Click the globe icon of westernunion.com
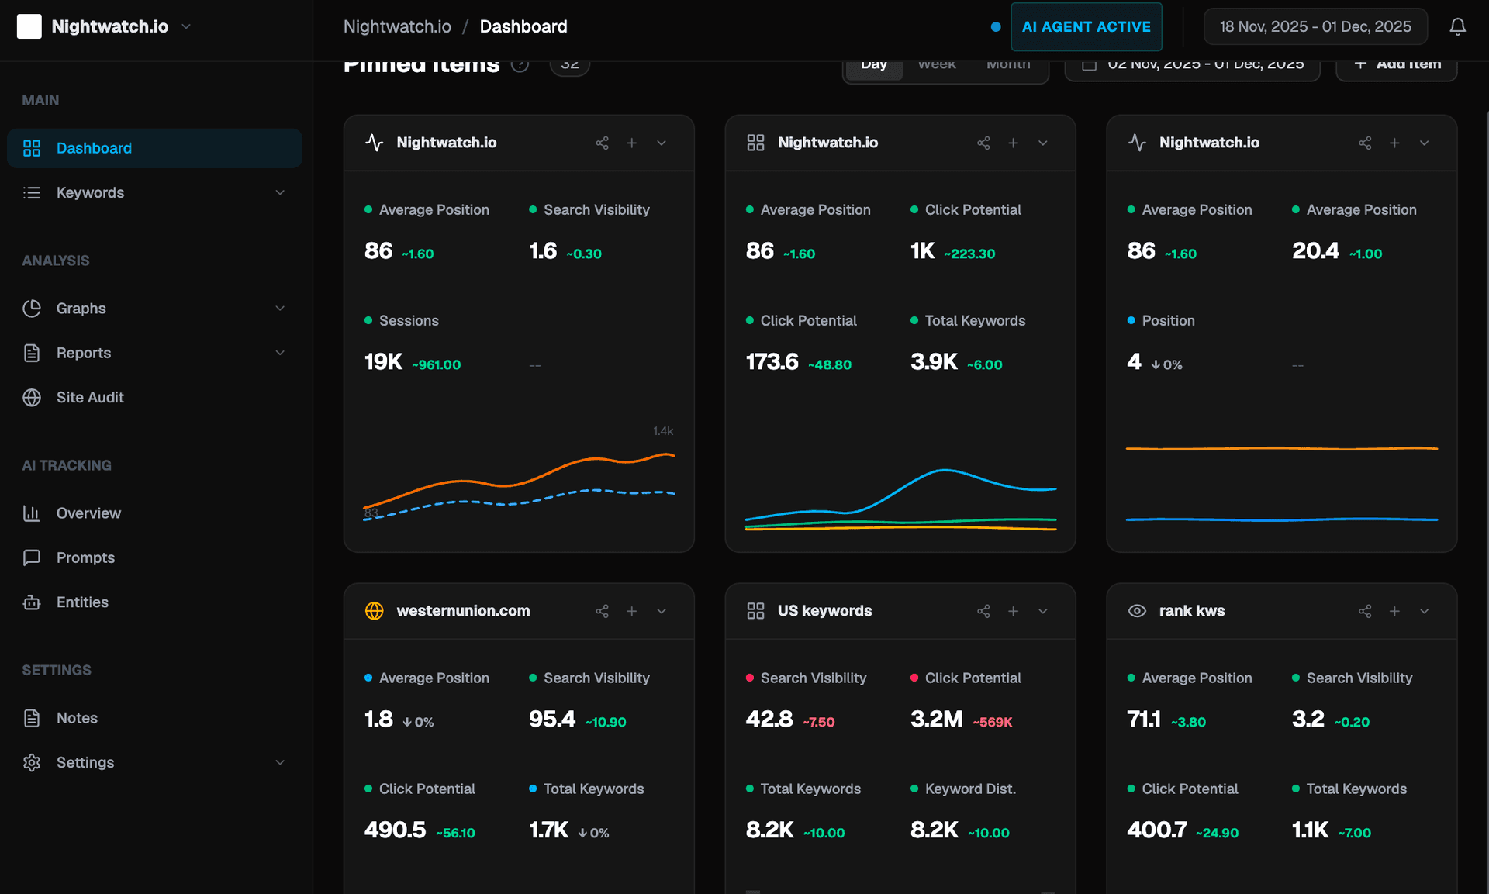Viewport: 1489px width, 894px height. [374, 611]
